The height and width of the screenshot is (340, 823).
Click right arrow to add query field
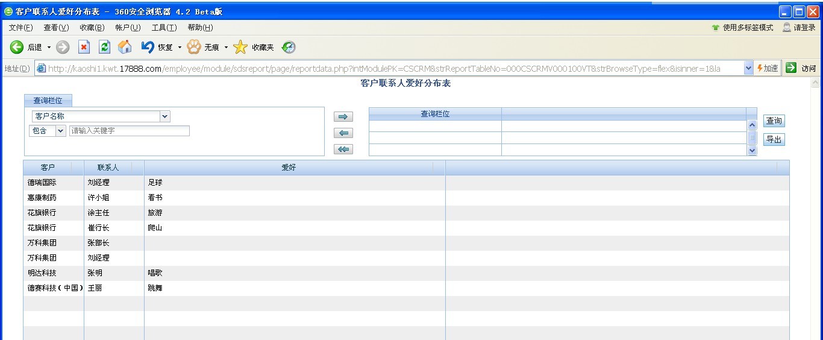click(343, 117)
